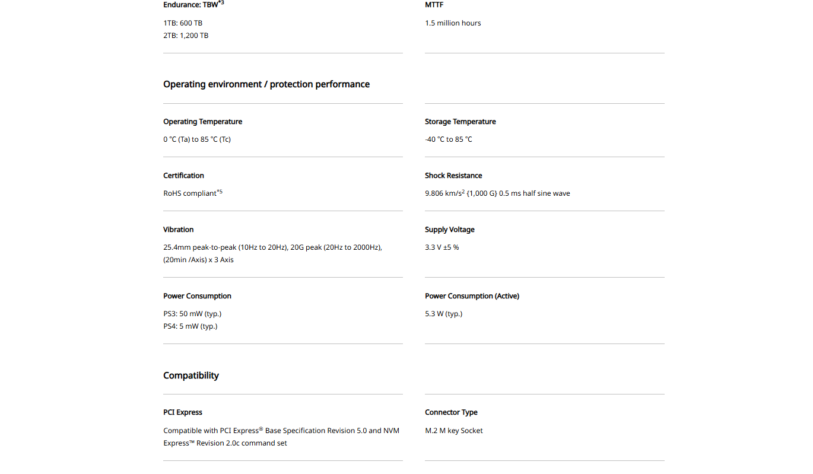
Task: Select the "-40 °C to 85 °C" storage value
Action: pyautogui.click(x=448, y=139)
